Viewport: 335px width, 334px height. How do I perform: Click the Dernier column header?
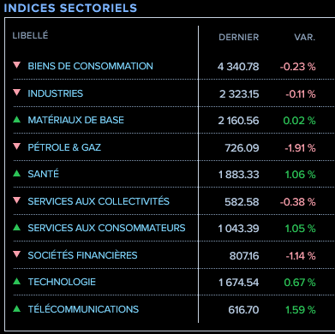pyautogui.click(x=239, y=38)
